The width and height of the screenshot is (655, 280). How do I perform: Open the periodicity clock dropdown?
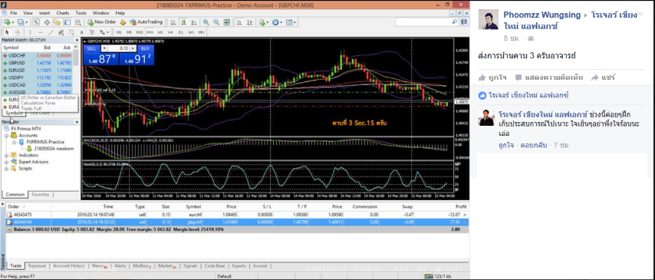(x=277, y=22)
